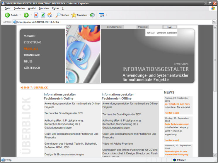The image size is (218, 163).
Task: Open the History clock icon
Action: tap(92, 15)
